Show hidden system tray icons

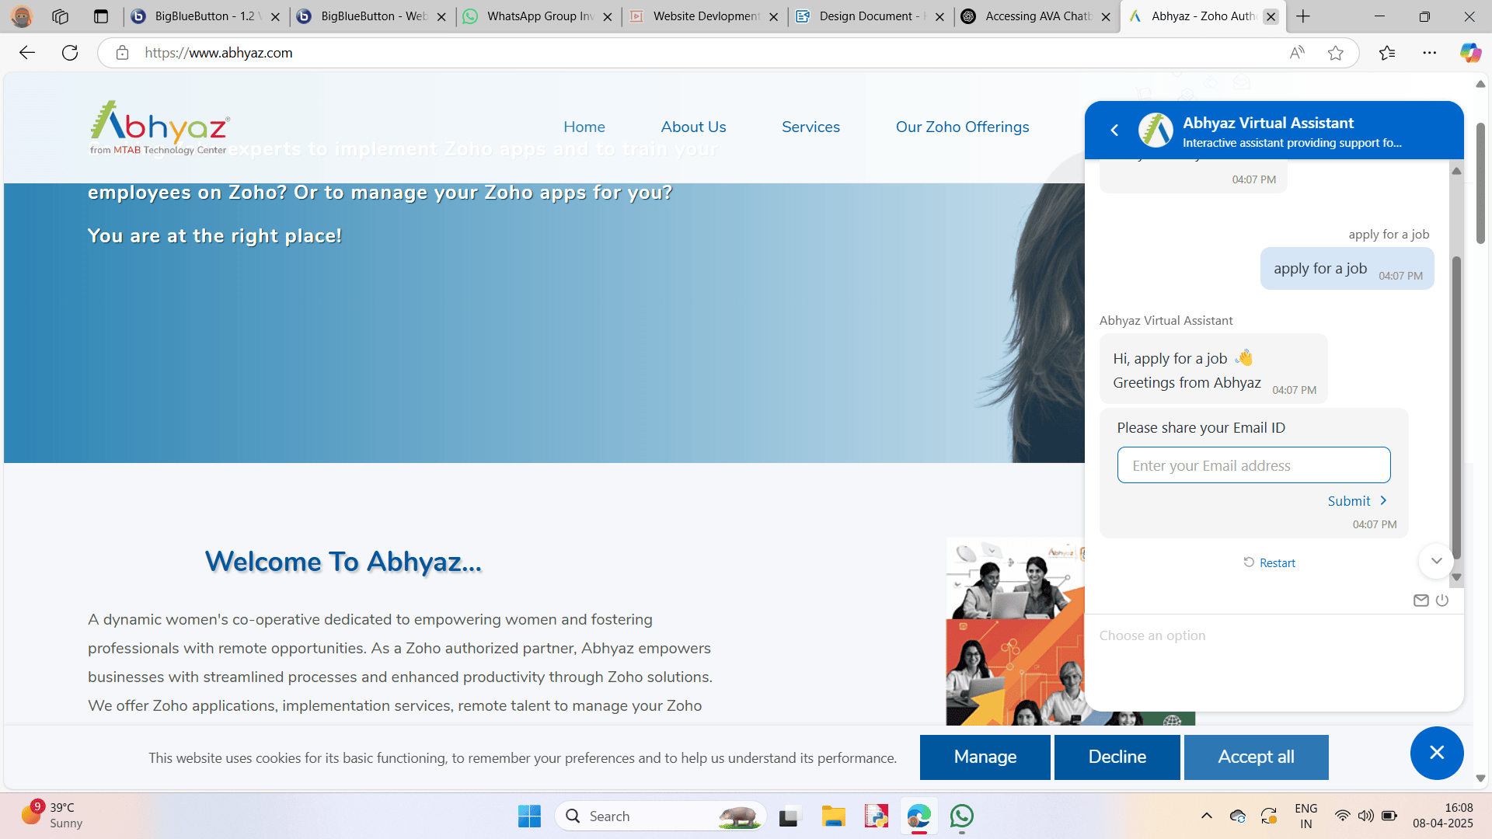(x=1206, y=816)
